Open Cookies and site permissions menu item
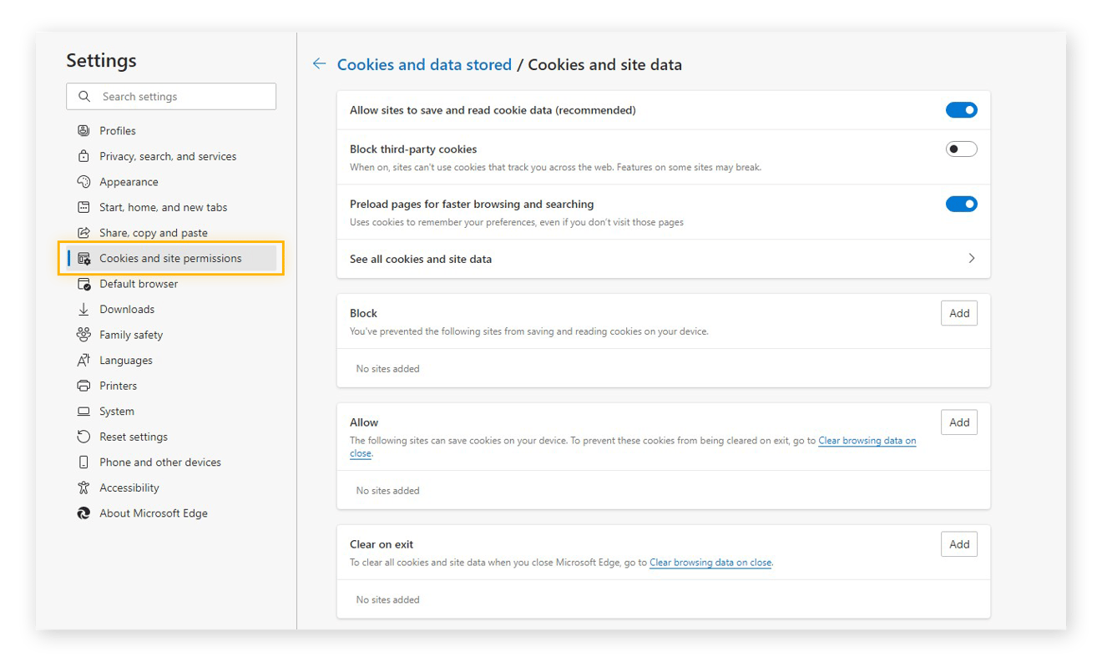 [170, 259]
